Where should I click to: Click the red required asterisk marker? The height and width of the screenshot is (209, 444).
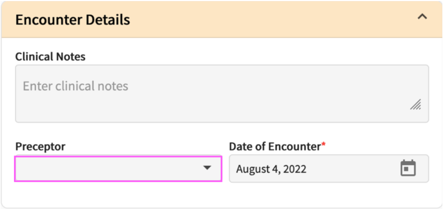323,144
